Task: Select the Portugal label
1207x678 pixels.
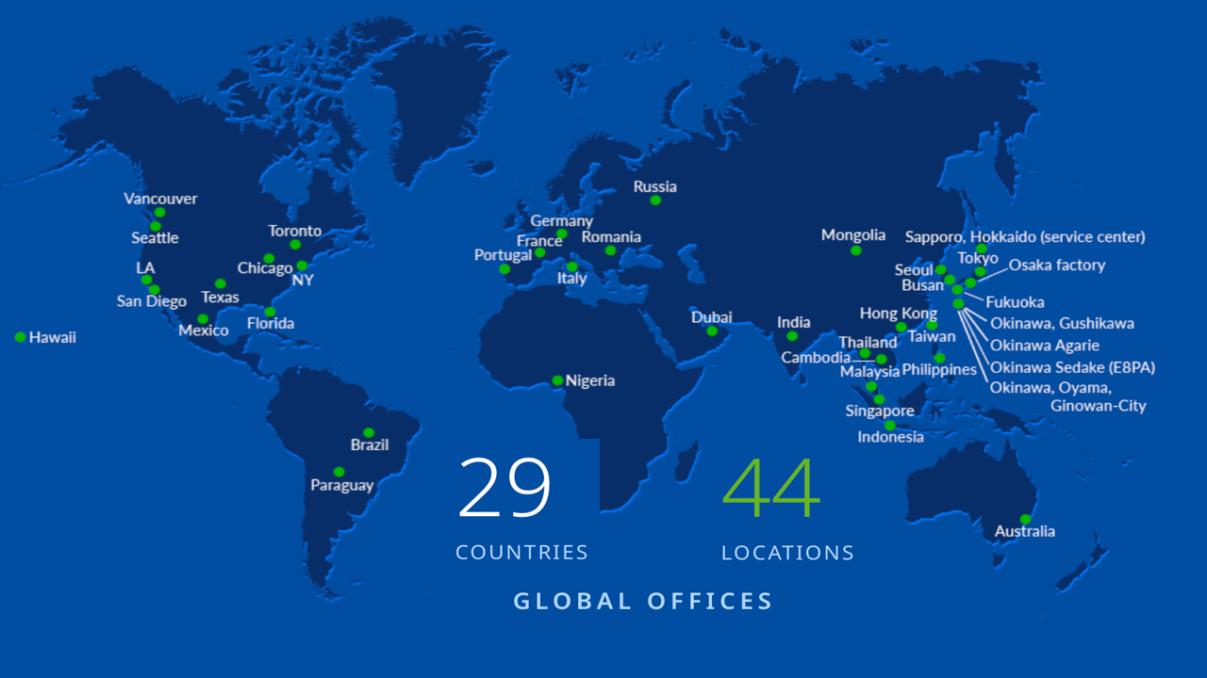Action: point(504,255)
